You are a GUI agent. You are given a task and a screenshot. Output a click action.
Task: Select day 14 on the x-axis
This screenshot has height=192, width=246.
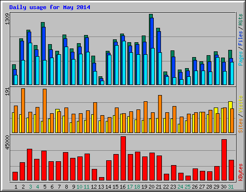(x=108, y=187)
